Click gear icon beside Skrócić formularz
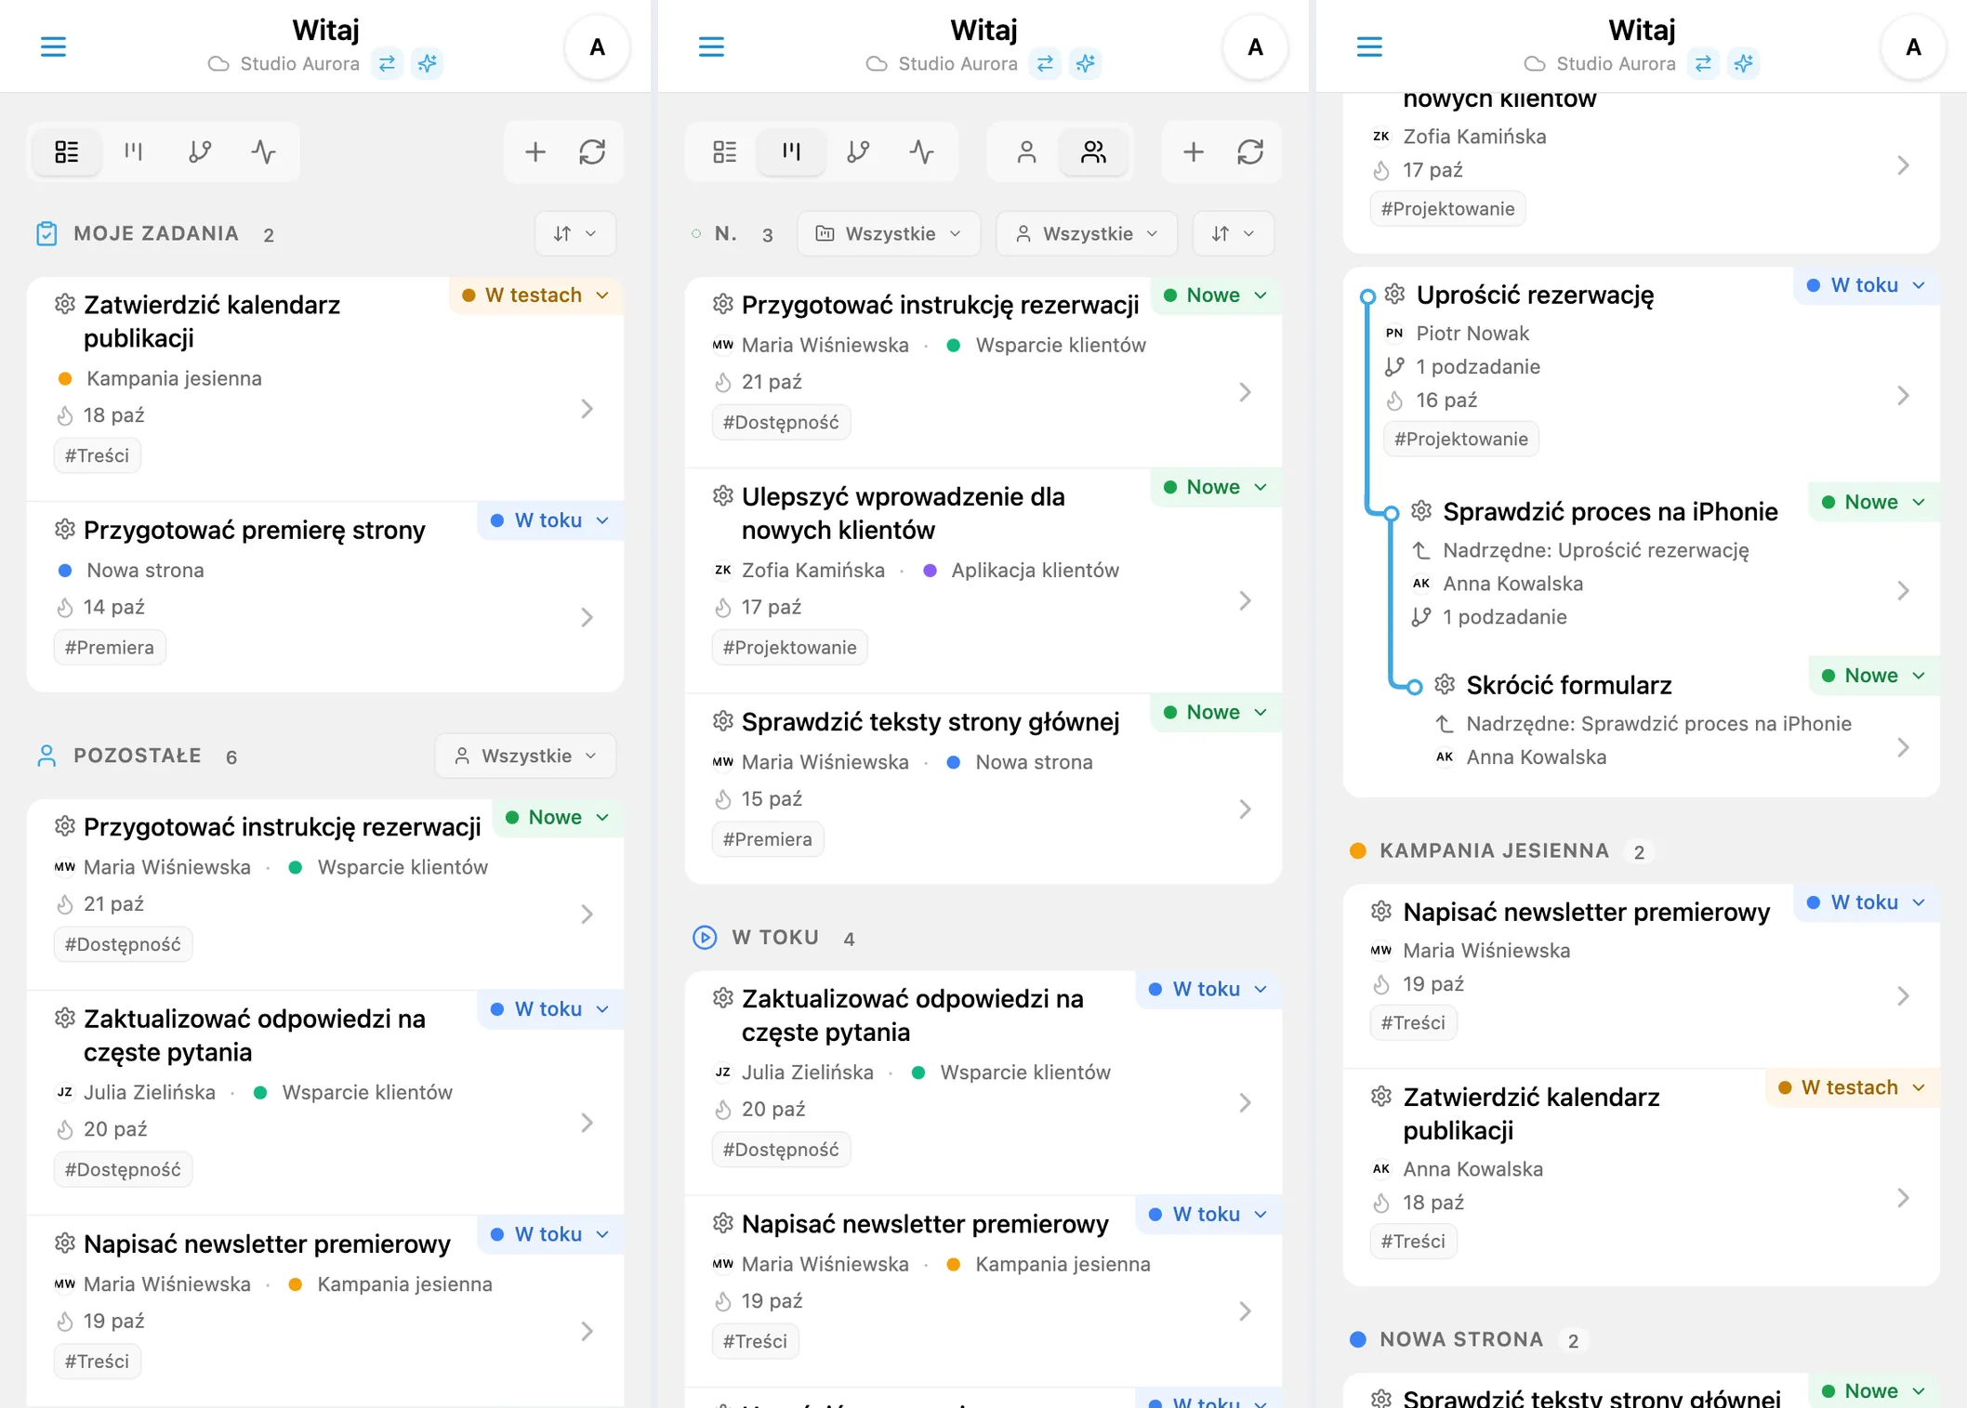The width and height of the screenshot is (1967, 1408). click(1445, 685)
